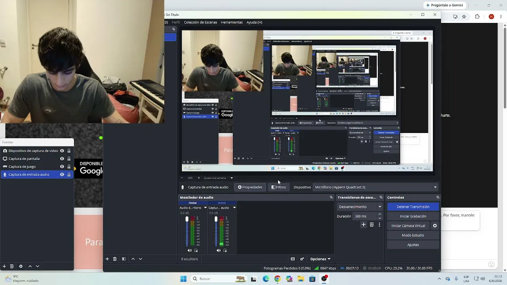
Task: Open the Desvanecimiento transition dropdown
Action: 360,207
